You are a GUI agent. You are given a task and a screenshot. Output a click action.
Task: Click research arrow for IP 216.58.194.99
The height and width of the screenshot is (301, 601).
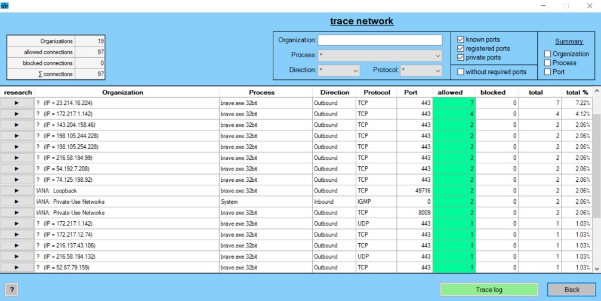click(17, 158)
